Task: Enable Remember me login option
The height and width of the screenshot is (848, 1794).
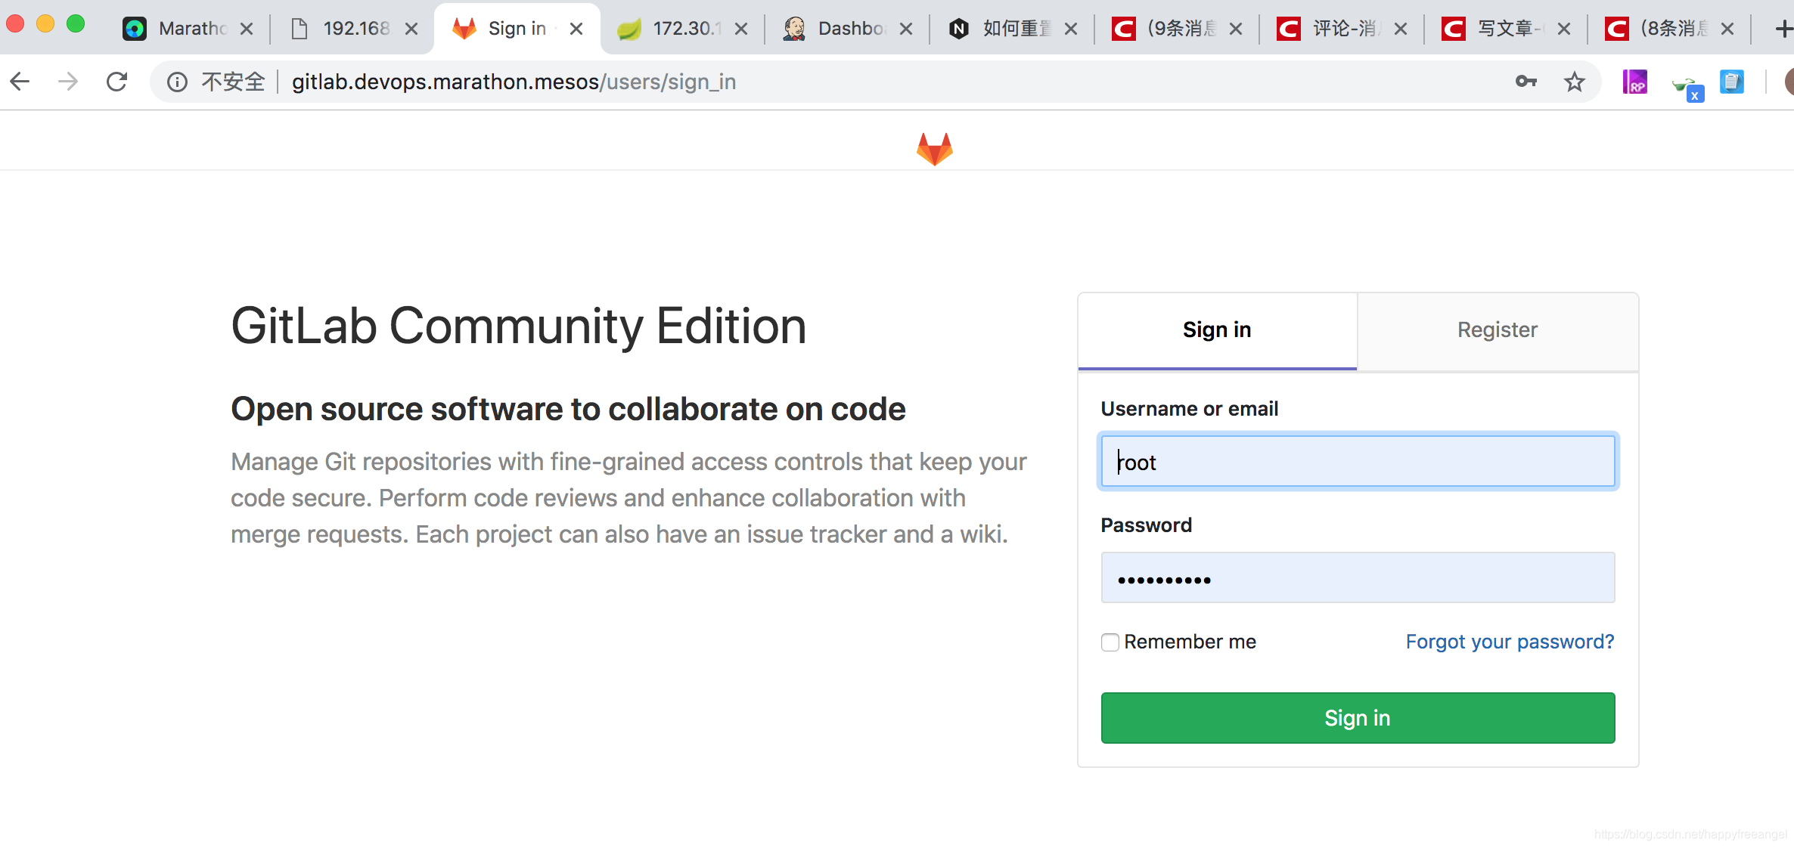Action: click(1107, 641)
